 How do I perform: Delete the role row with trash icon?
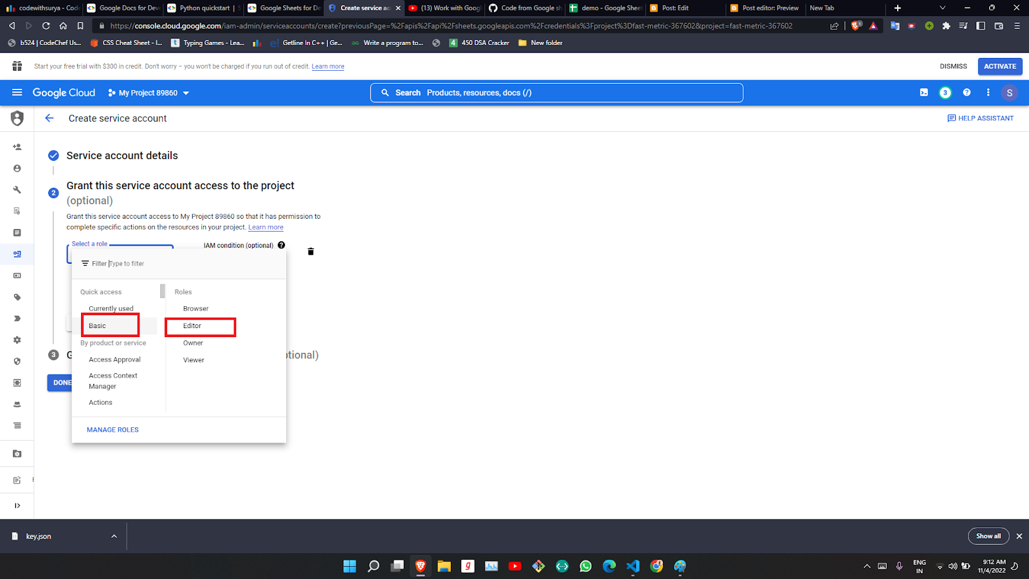(x=311, y=252)
